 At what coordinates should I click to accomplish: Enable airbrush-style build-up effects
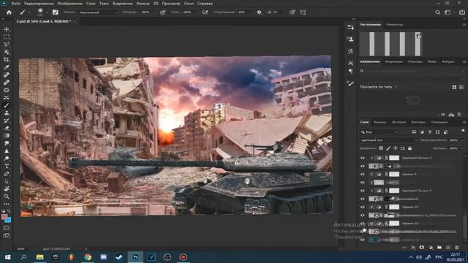coord(205,12)
